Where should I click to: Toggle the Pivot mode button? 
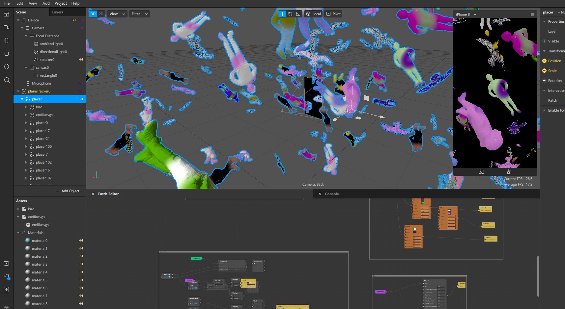click(x=333, y=14)
